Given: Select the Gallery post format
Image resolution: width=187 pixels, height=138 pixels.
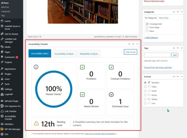Looking at the screenshot, I should [x=145, y=99].
